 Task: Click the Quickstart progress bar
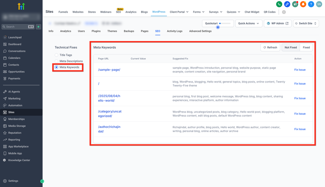pos(225,23)
